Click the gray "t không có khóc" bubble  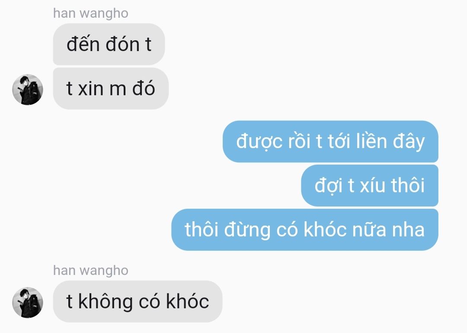point(138,301)
